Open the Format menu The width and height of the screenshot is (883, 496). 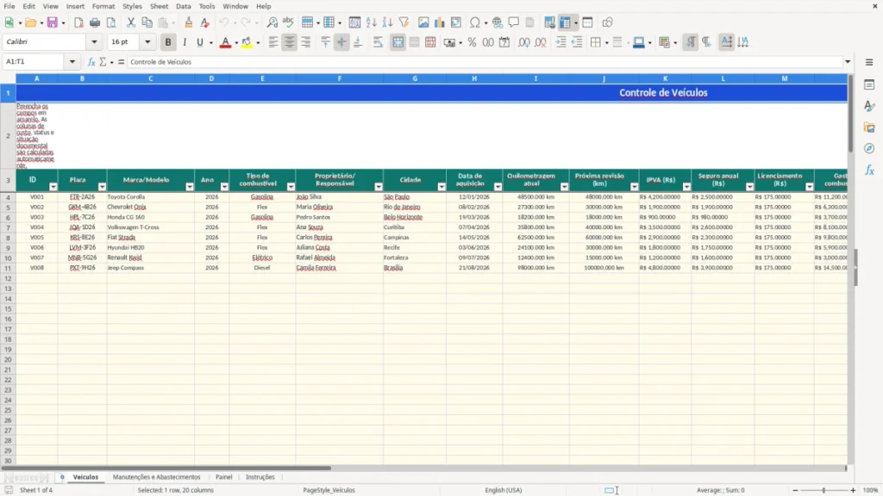tap(103, 6)
